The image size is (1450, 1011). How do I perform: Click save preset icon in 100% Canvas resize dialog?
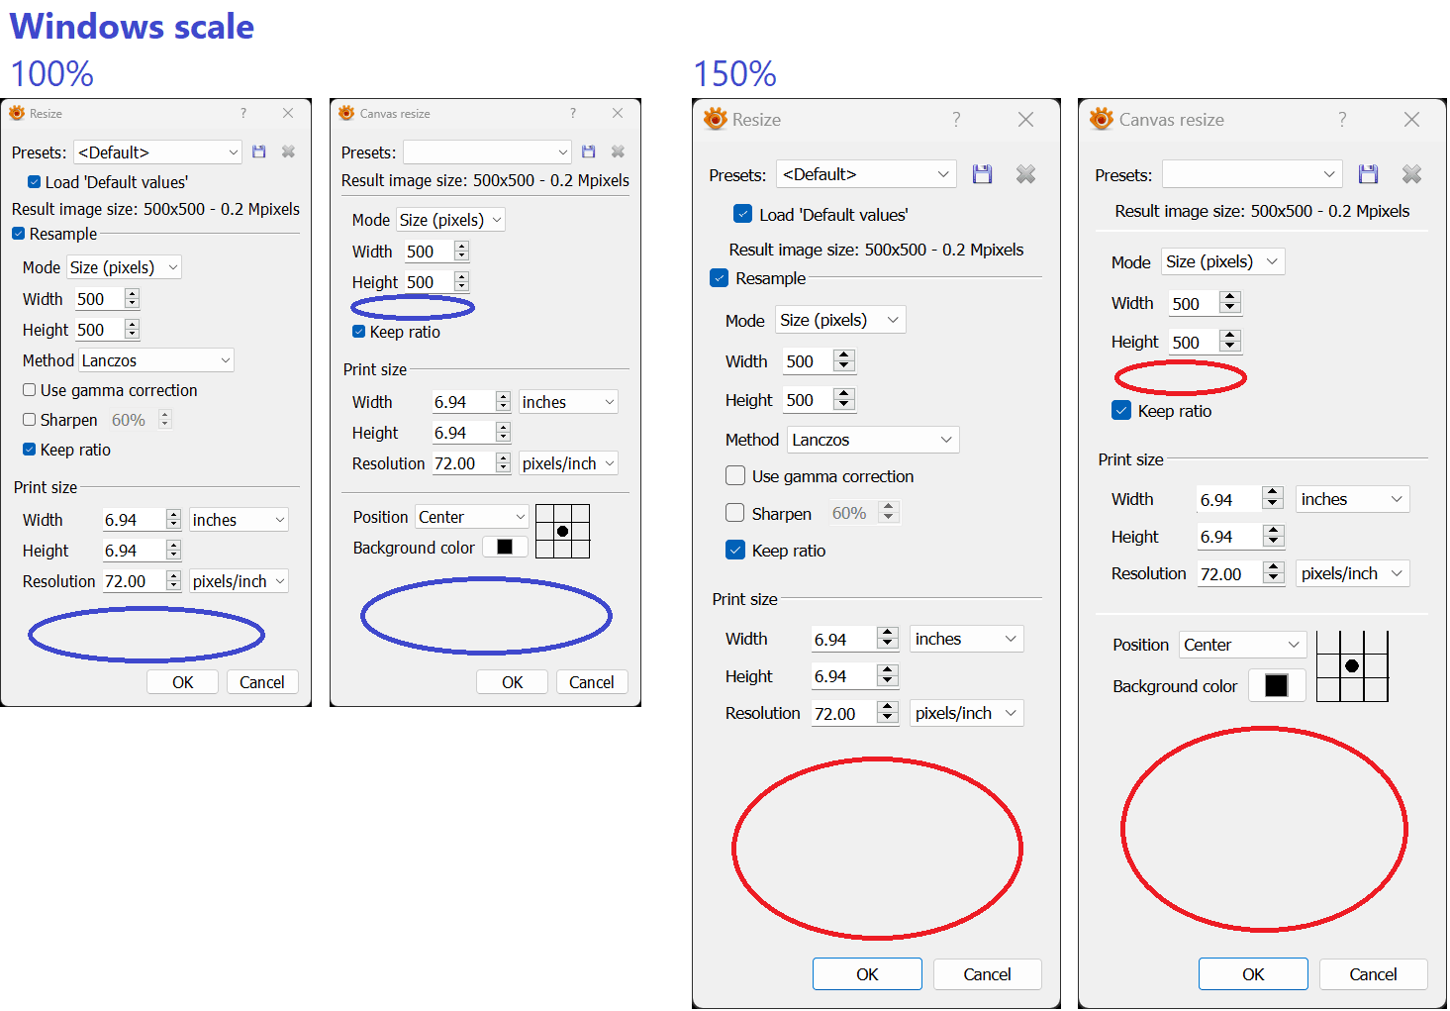pos(589,152)
